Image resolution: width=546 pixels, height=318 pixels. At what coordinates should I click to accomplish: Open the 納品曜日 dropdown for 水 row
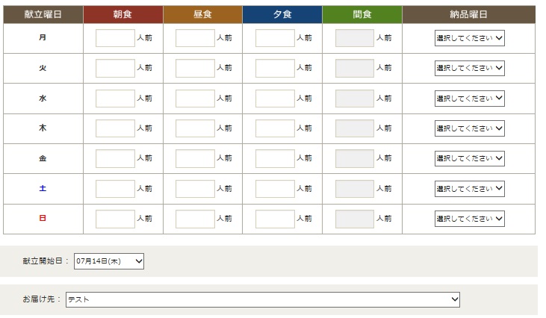tap(469, 99)
